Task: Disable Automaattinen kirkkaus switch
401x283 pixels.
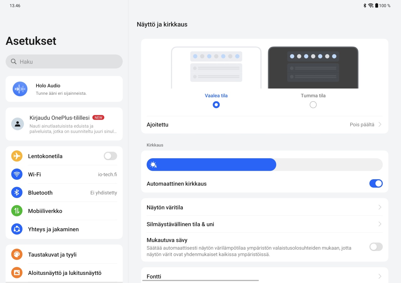Action: (x=376, y=184)
